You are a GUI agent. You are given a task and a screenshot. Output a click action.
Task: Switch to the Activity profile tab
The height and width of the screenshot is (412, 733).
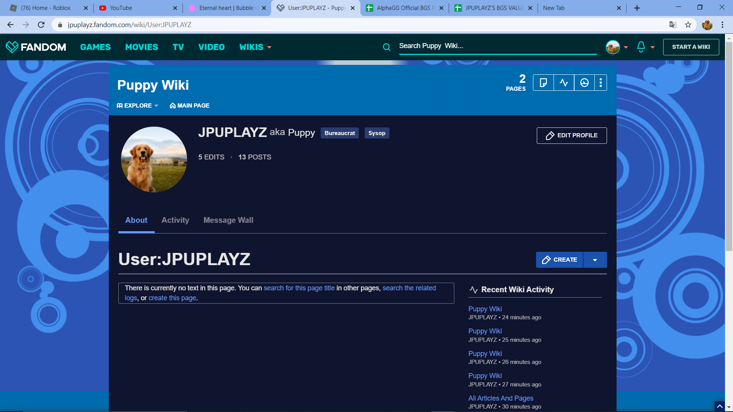[x=175, y=220]
